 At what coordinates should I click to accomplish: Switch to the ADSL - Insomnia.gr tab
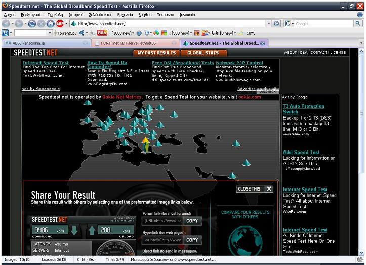46,43
